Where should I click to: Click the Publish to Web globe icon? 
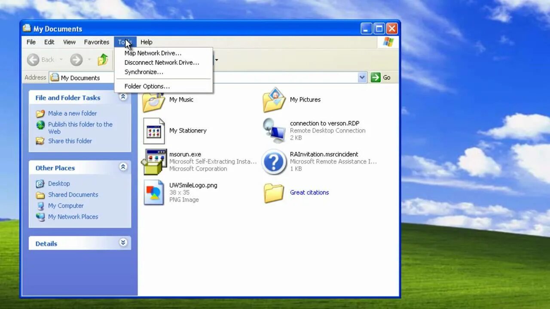(40, 125)
